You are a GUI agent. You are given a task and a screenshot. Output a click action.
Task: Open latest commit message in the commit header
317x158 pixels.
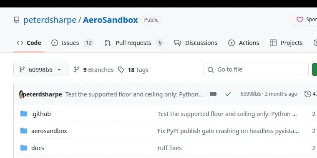click(134, 94)
